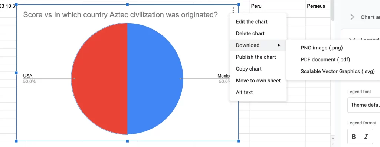Click the chart's top-right corner handle
Viewport: 380px width, 147px height.
tap(239, 4)
